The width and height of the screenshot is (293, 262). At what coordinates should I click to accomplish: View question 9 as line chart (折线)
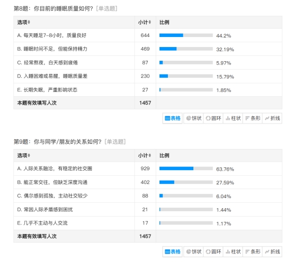(x=272, y=252)
